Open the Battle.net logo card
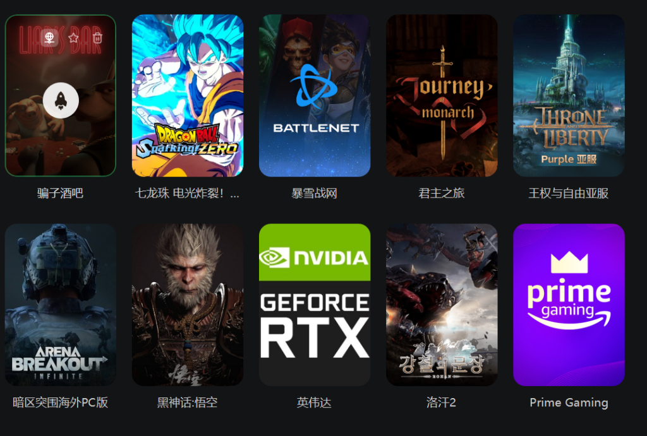This screenshot has height=436, width=647. click(x=315, y=96)
